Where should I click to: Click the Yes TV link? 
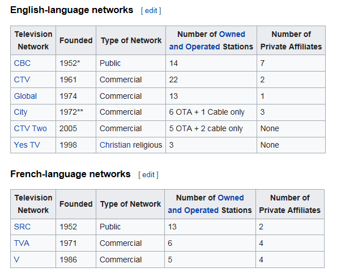click(x=27, y=145)
